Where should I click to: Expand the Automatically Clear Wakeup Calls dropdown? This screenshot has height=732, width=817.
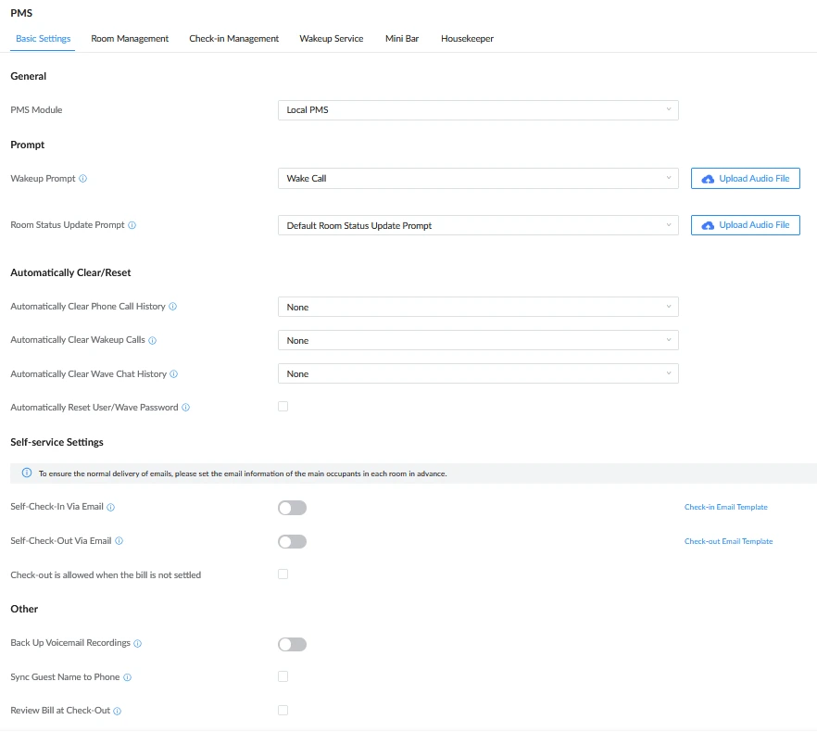tap(477, 340)
